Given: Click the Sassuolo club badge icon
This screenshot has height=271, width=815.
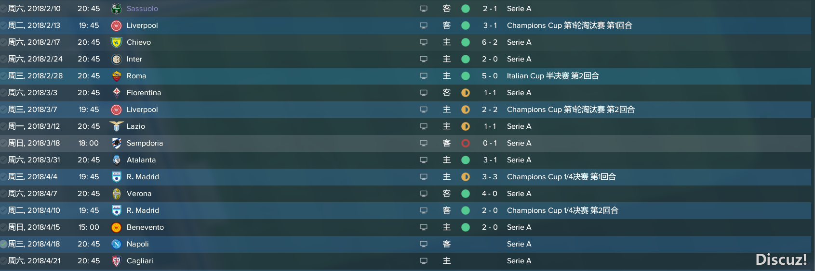Looking at the screenshot, I should point(116,9).
